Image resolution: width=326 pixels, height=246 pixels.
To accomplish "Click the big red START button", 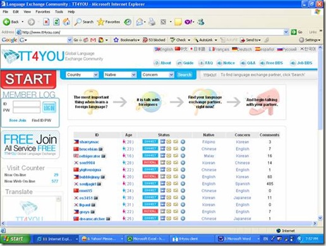I will (28, 79).
